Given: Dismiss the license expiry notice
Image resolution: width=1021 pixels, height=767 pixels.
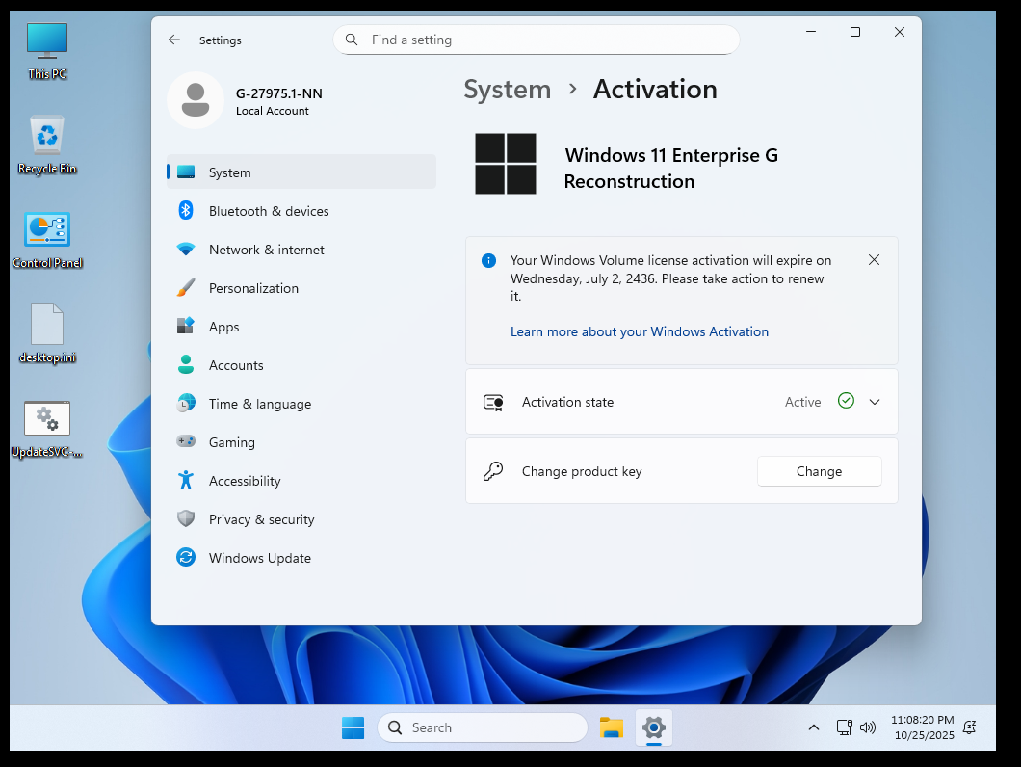Looking at the screenshot, I should [x=874, y=260].
